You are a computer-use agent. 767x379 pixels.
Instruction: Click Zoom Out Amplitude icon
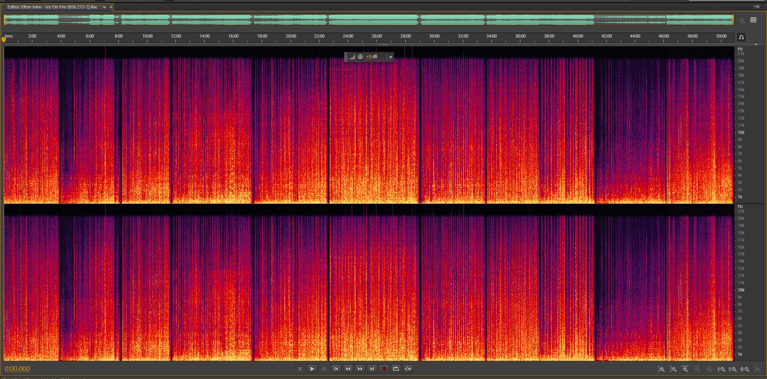673,369
